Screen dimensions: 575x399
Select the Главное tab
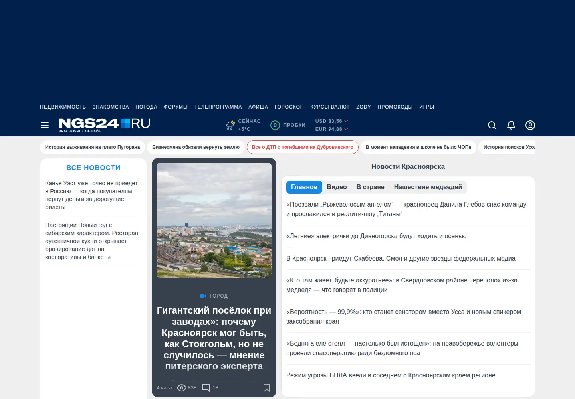304,187
